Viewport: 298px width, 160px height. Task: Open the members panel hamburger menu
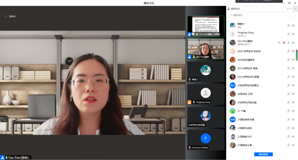tap(295, 9)
